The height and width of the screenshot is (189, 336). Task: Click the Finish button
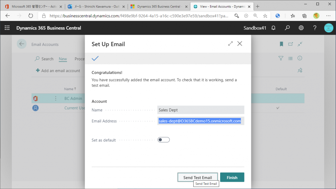(232, 178)
